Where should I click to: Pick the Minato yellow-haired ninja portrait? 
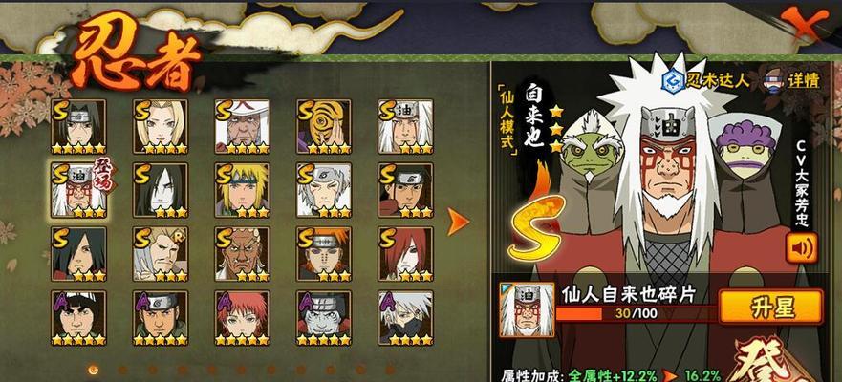242,190
